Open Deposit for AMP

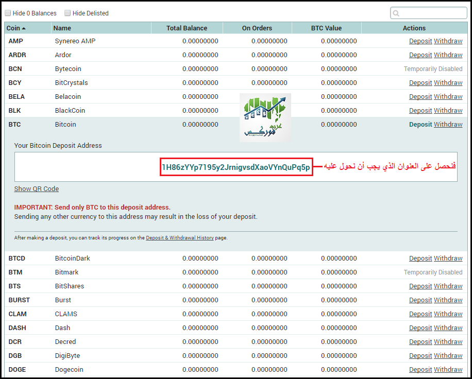(420, 41)
